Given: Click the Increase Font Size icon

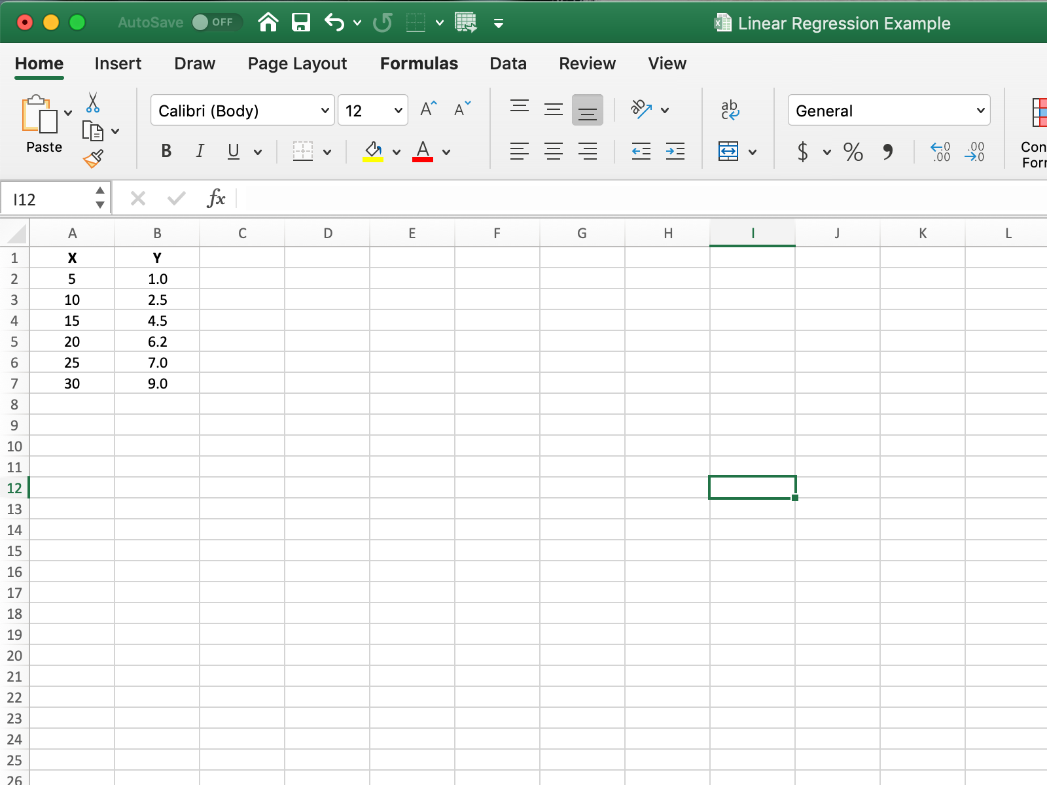Looking at the screenshot, I should pos(428,109).
